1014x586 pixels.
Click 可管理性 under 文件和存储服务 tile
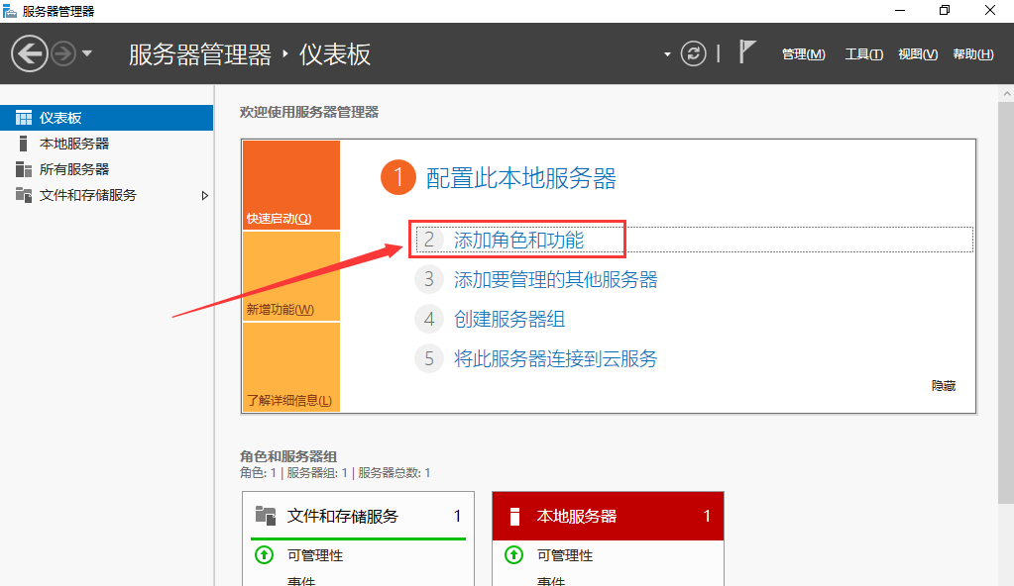[x=315, y=555]
